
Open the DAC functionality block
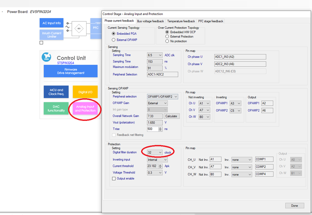[x=56, y=108]
